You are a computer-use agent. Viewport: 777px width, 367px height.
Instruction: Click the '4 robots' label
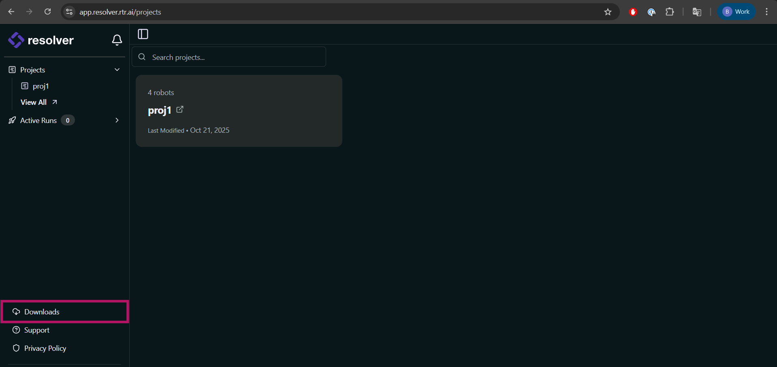pos(161,93)
